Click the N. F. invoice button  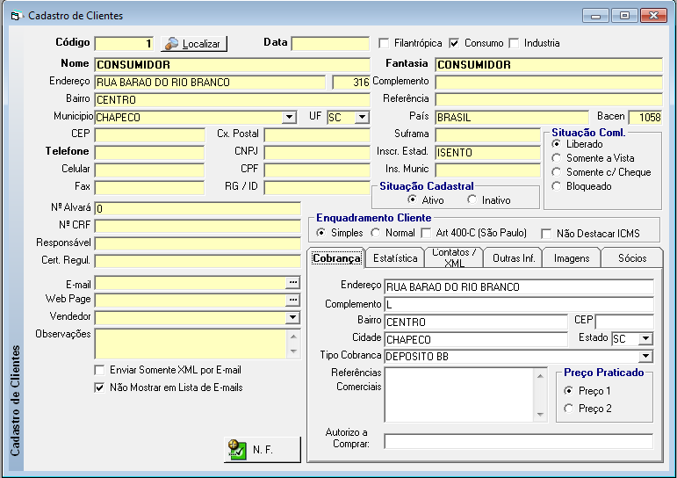(x=262, y=449)
